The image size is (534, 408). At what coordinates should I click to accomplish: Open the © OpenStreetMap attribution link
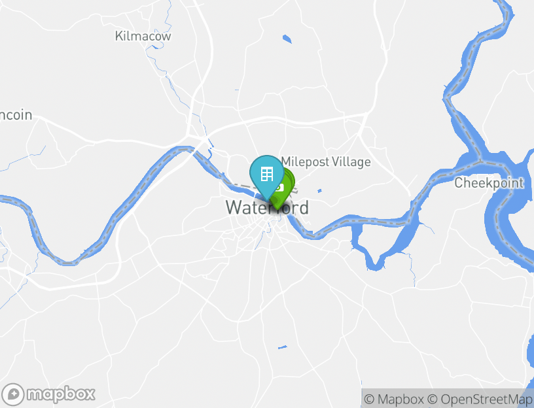(x=480, y=399)
